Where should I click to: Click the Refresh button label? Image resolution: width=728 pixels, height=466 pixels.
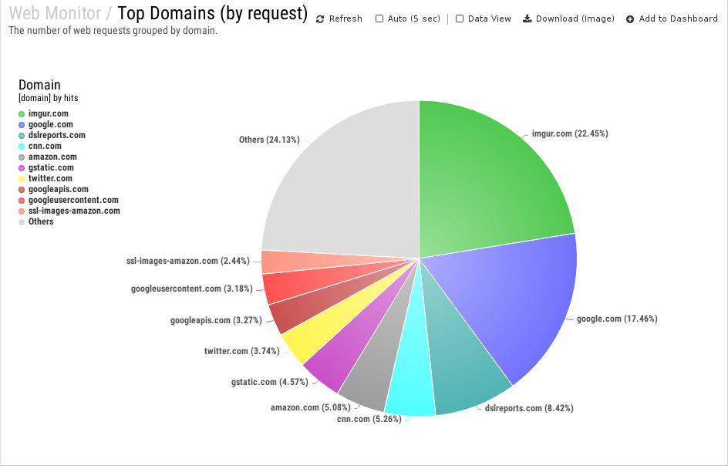345,19
